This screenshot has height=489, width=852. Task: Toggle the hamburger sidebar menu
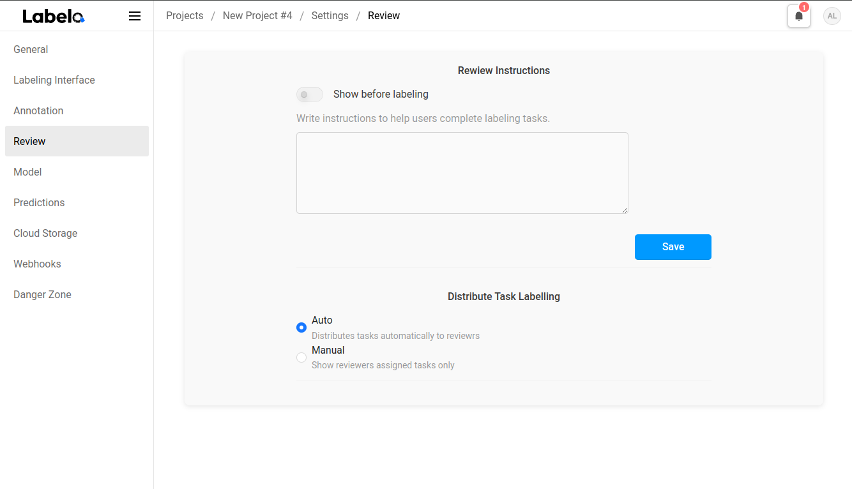(x=135, y=16)
